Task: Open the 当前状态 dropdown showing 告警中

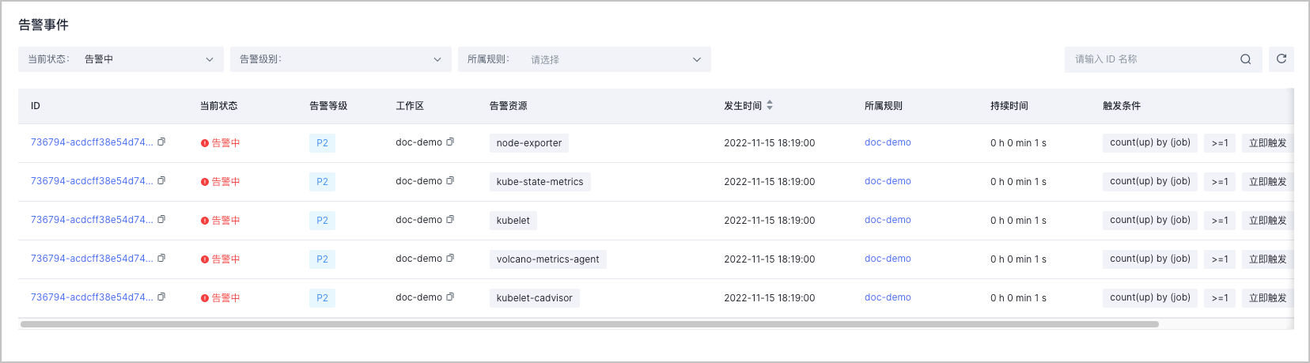Action: click(121, 59)
